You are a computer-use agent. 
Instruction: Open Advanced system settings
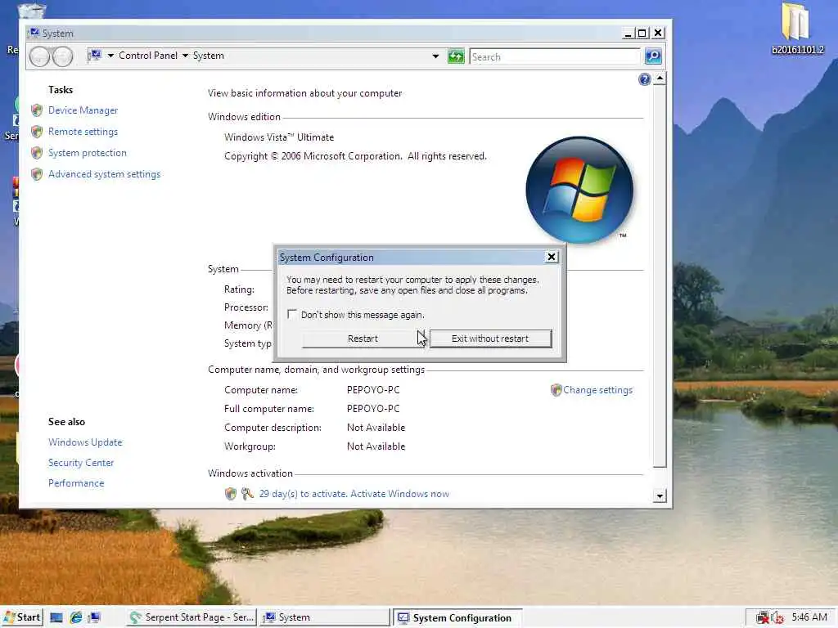pyautogui.click(x=104, y=174)
